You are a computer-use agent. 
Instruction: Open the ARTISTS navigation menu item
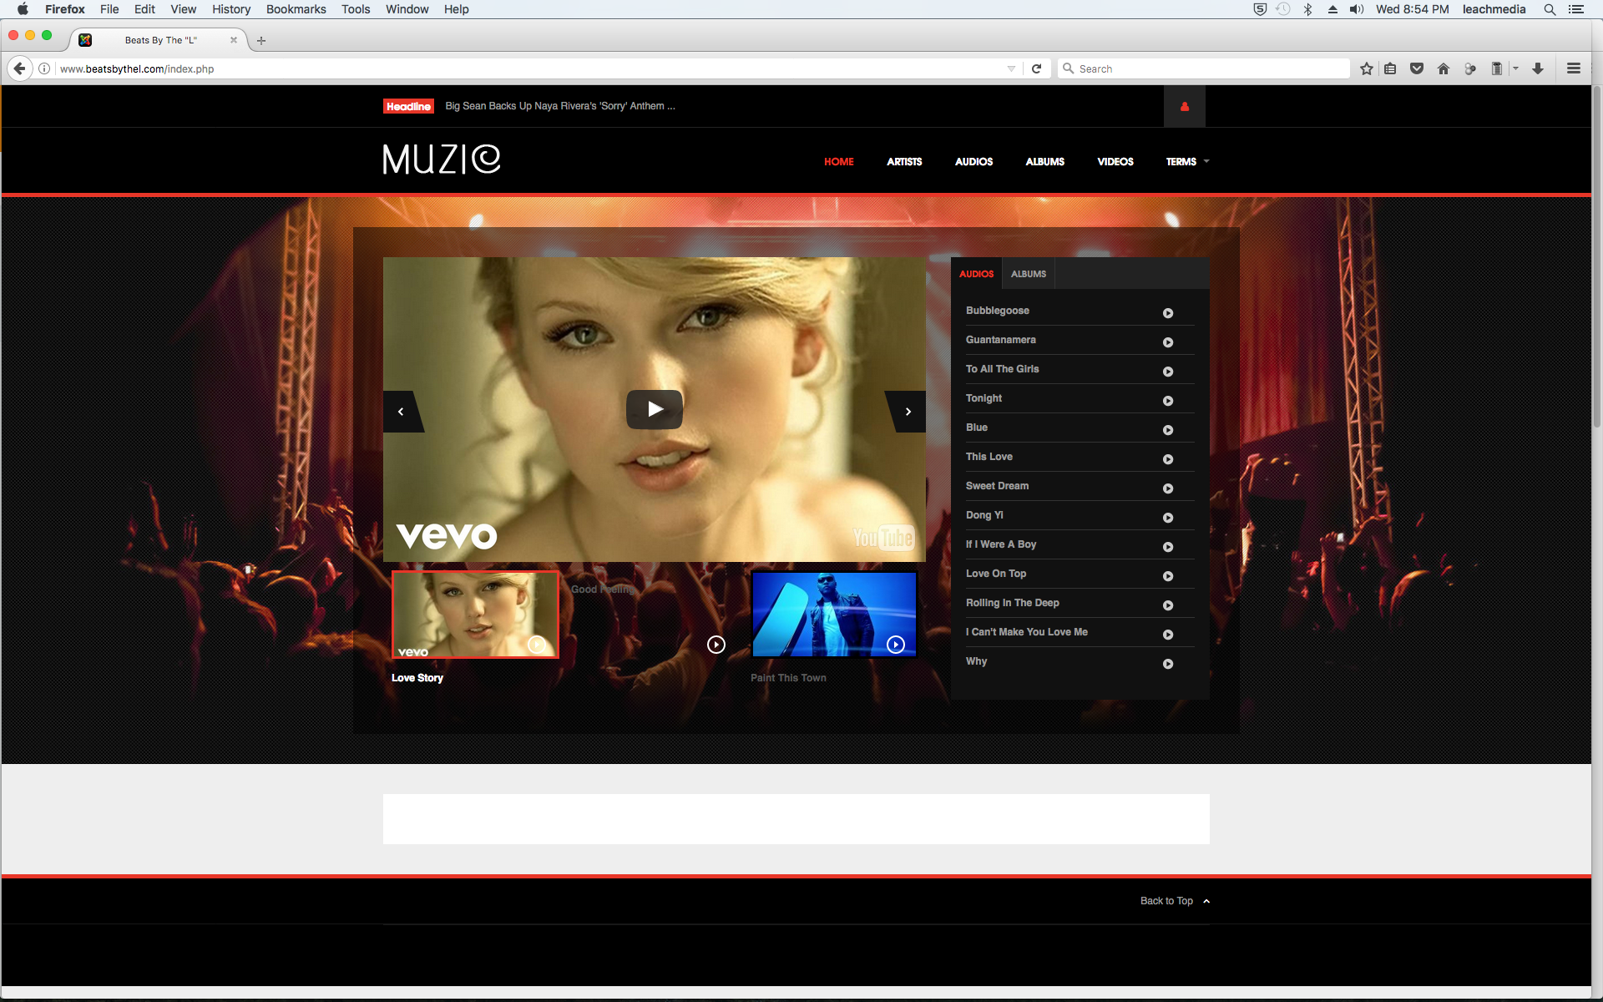(904, 162)
